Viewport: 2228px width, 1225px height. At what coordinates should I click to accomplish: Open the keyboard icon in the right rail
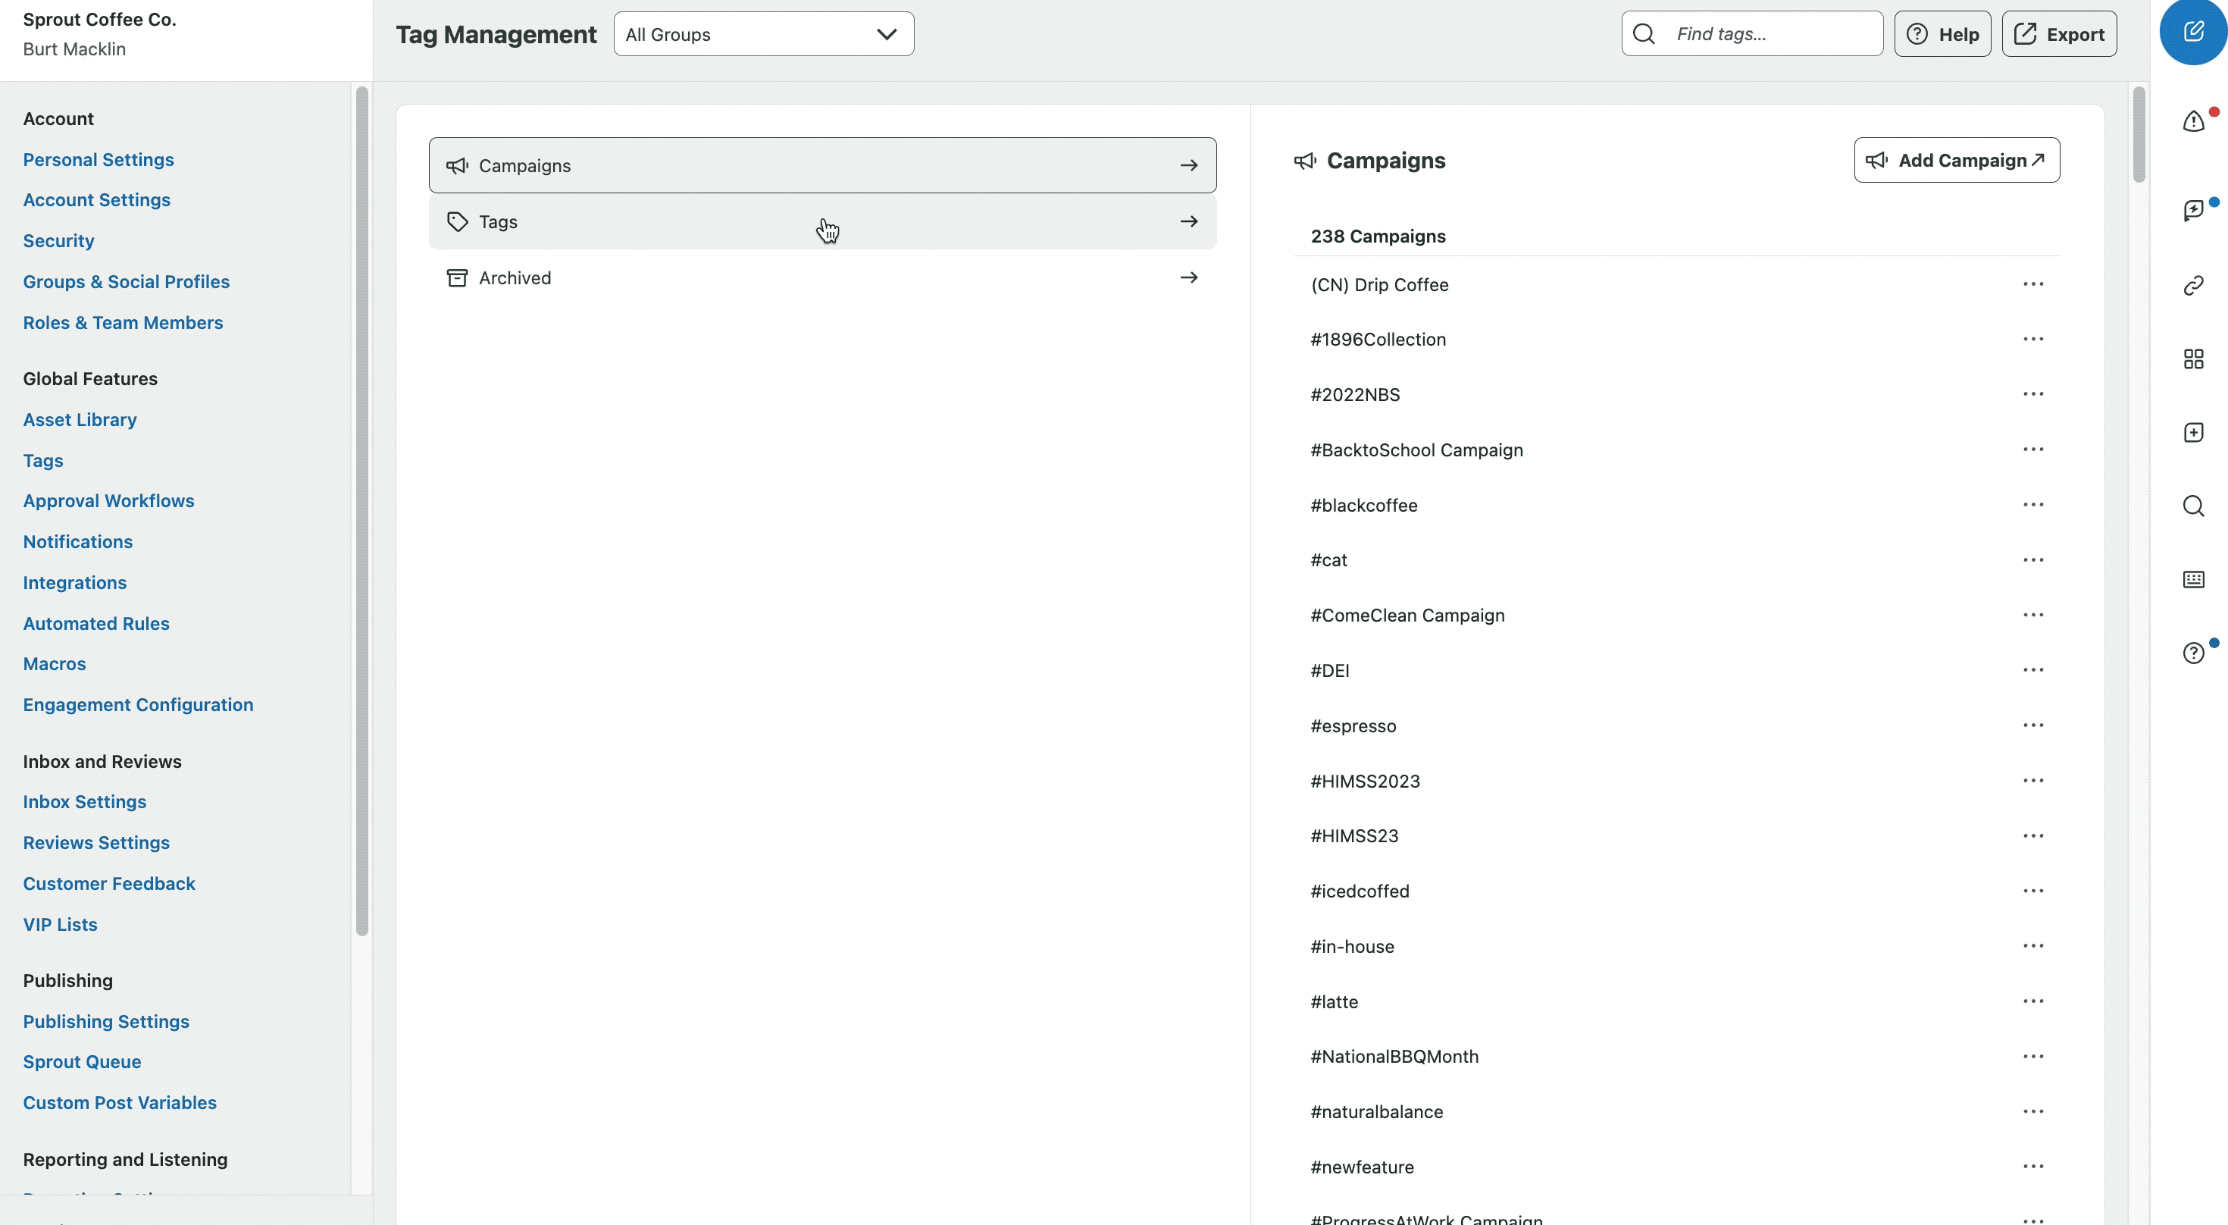pos(2192,580)
